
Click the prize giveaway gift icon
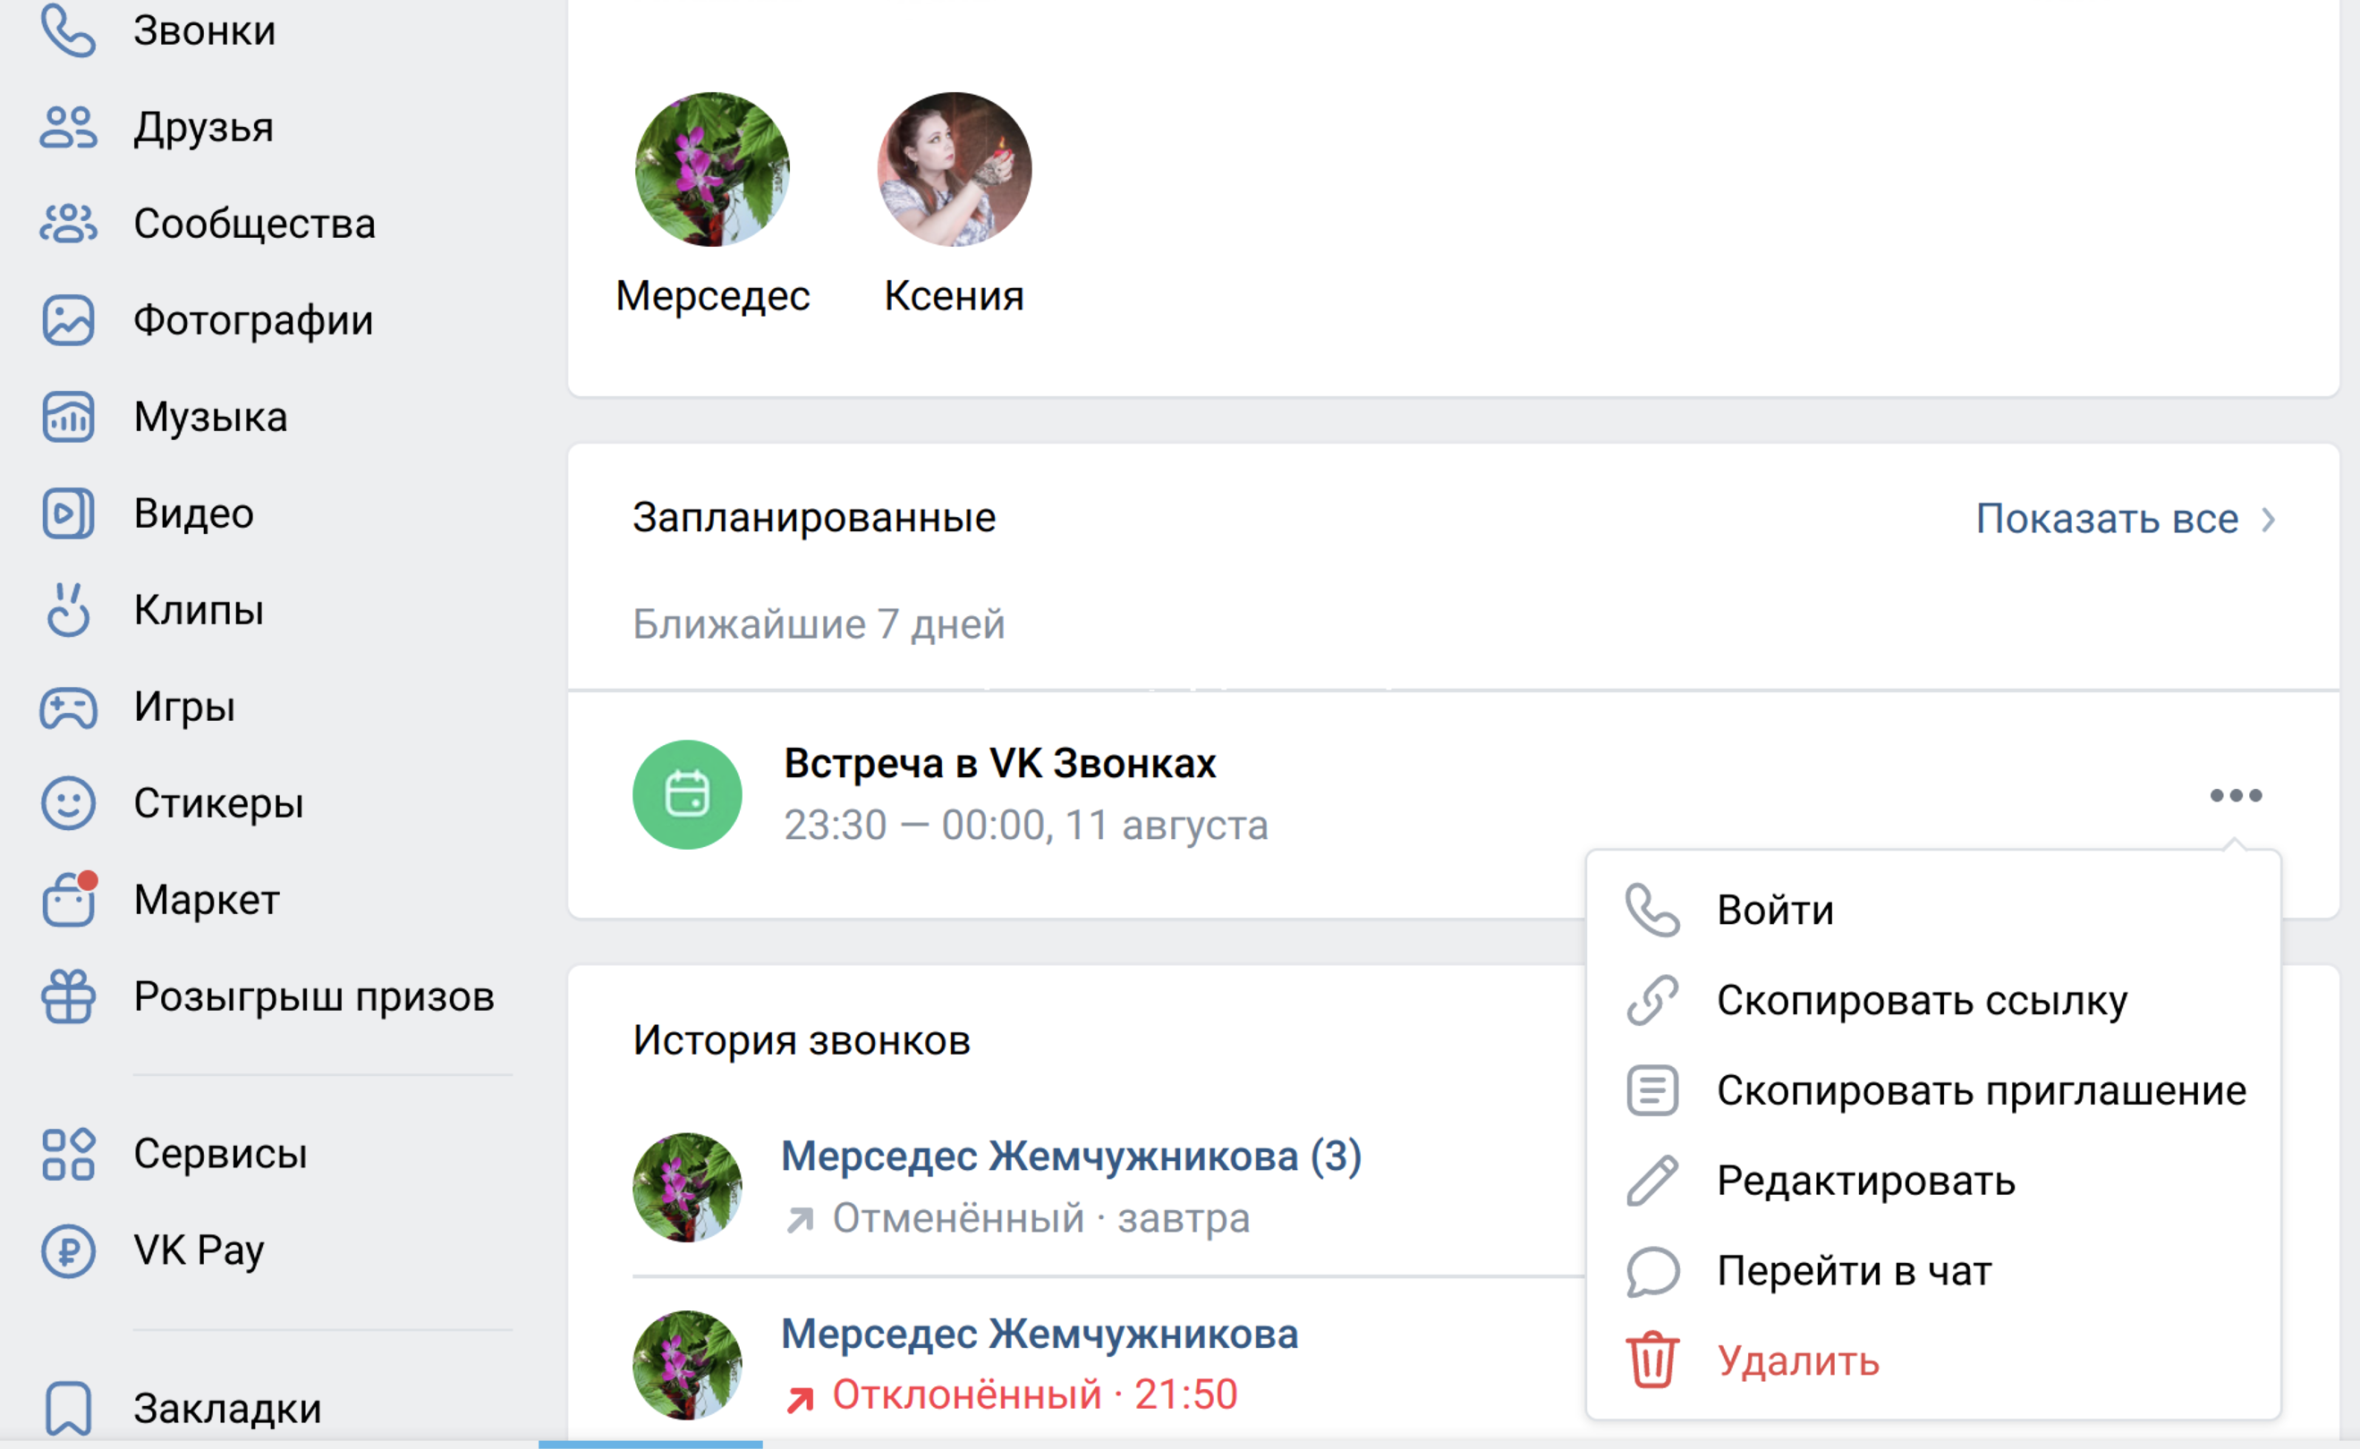pyautogui.click(x=68, y=996)
